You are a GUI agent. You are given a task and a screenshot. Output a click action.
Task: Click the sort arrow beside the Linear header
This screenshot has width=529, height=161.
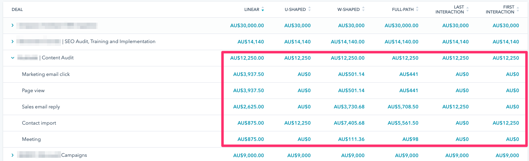pos(263,10)
